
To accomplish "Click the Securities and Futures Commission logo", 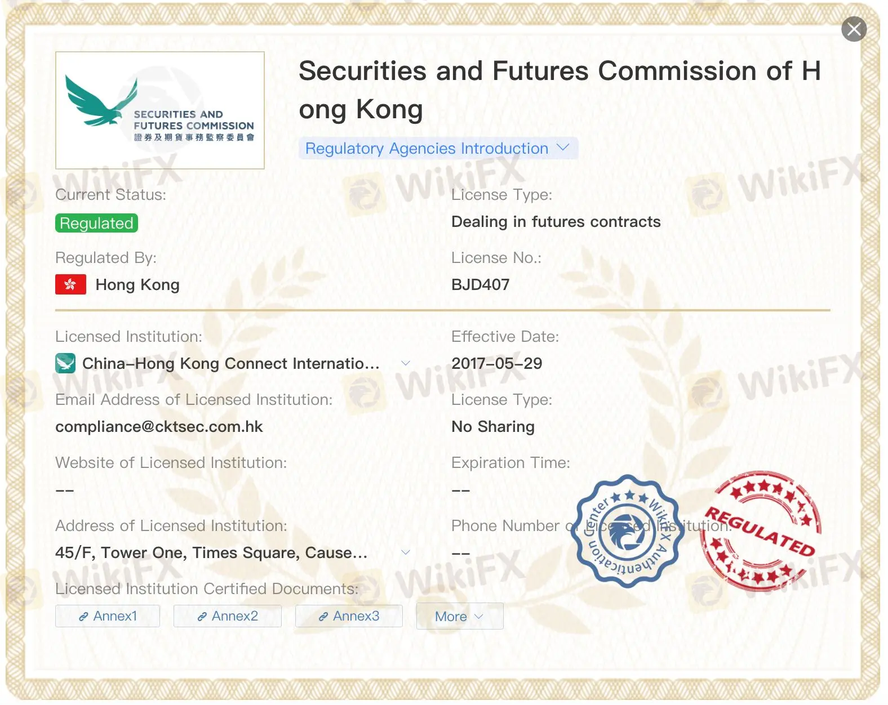I will pyautogui.click(x=160, y=110).
